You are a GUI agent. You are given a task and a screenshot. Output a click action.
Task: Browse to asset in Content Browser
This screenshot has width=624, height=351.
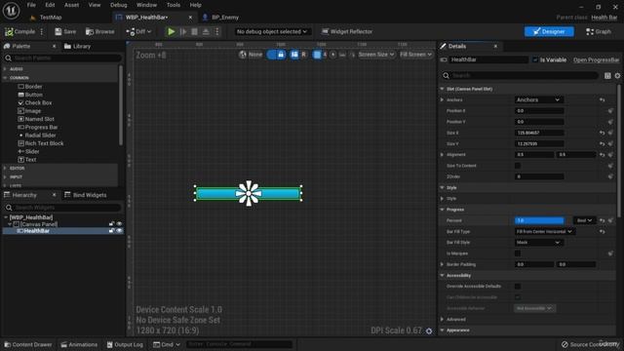[99, 31]
